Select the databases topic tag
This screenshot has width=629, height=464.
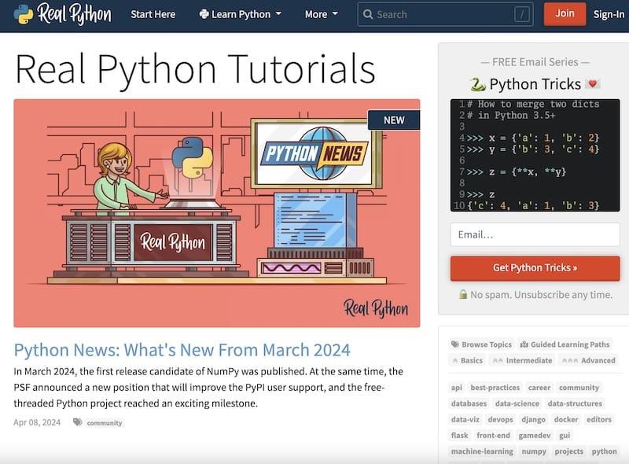469,403
